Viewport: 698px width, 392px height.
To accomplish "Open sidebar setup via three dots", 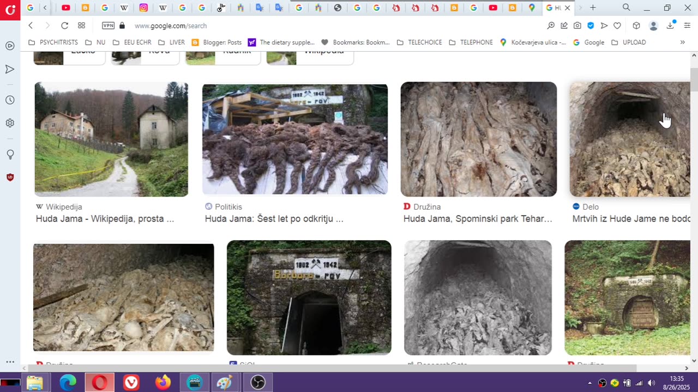I will 10,362.
